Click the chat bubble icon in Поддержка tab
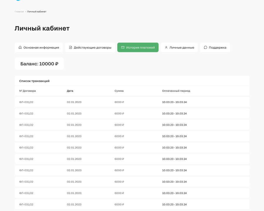264x211 pixels. (x=205, y=47)
